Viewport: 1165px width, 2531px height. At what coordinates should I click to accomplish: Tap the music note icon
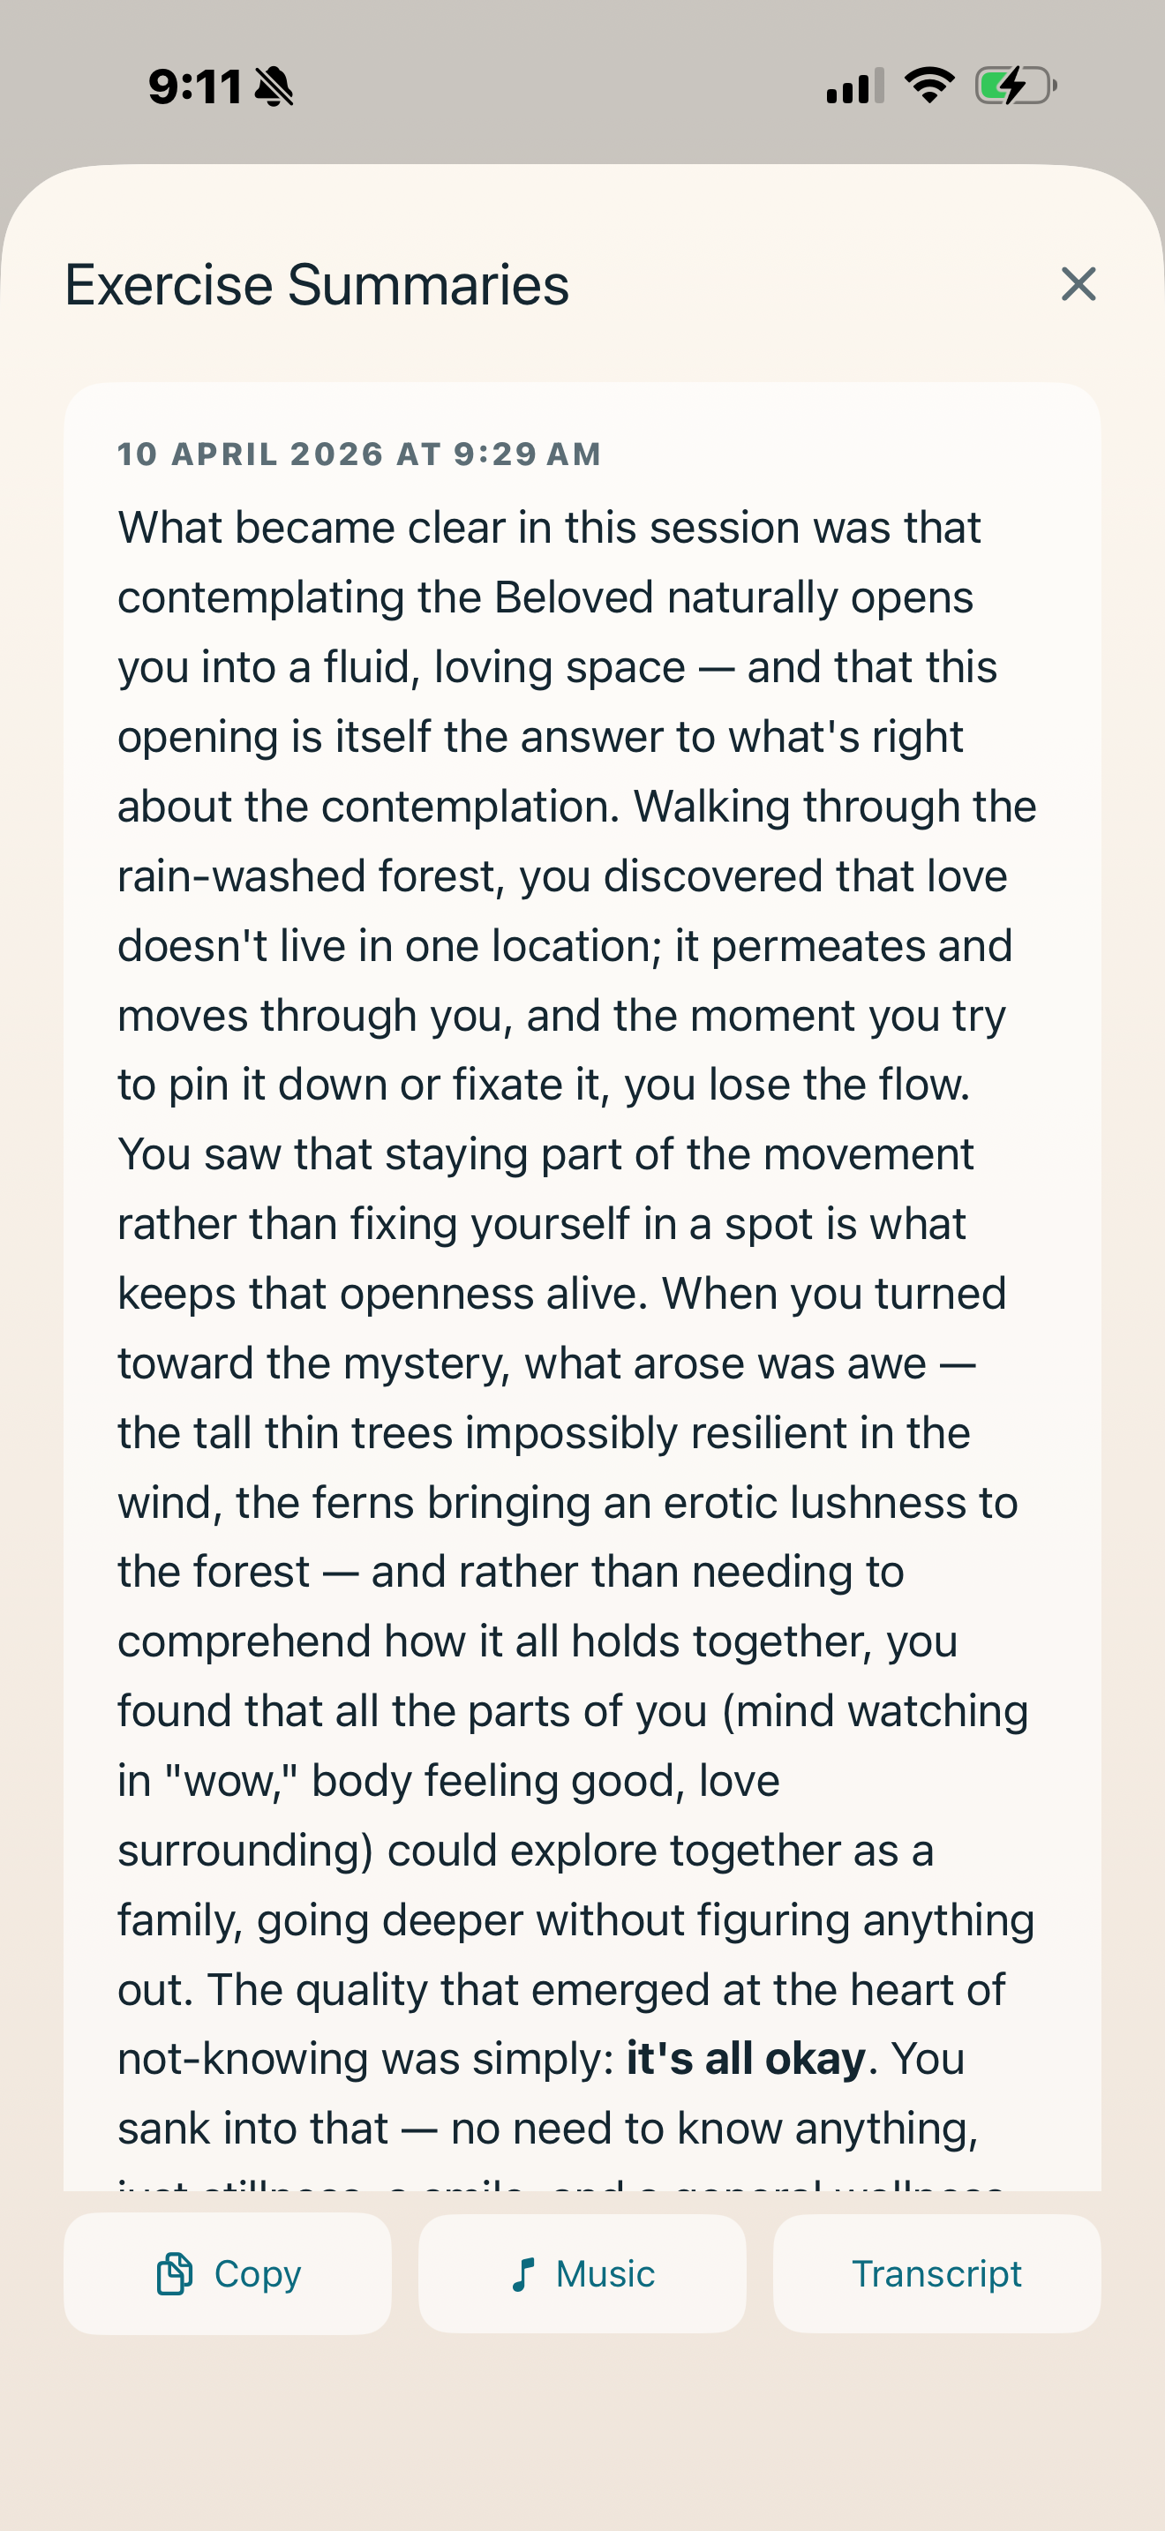[523, 2273]
